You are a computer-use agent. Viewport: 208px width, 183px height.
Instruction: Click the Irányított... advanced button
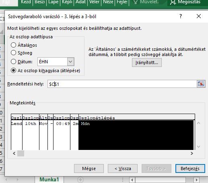(x=147, y=62)
